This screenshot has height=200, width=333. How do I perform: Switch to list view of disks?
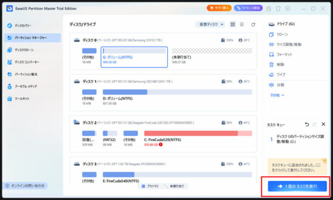[242, 24]
